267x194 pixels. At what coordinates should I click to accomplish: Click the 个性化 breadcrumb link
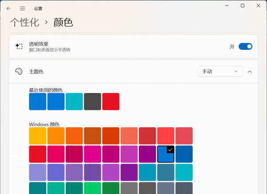pos(24,22)
